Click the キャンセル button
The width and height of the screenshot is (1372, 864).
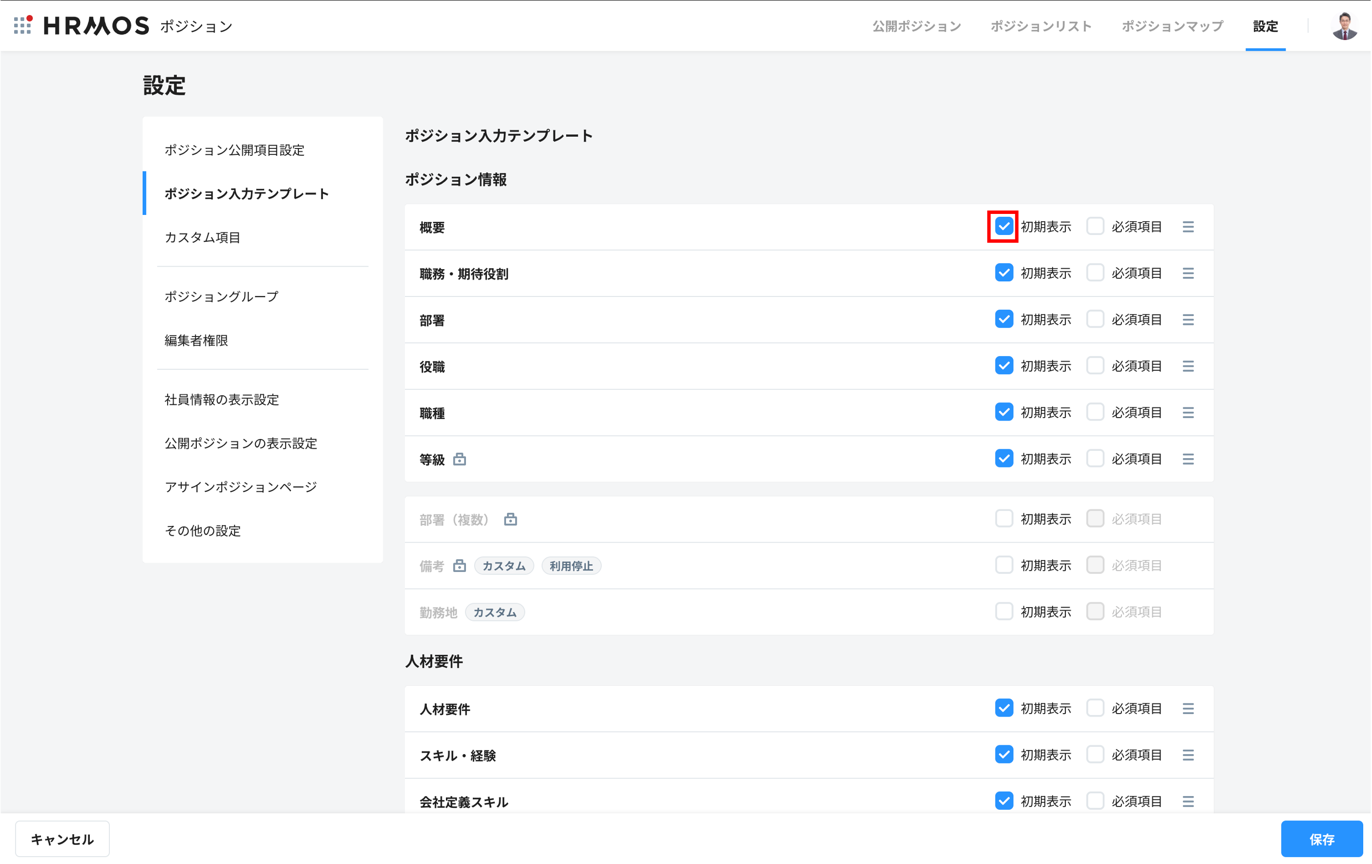tap(62, 839)
